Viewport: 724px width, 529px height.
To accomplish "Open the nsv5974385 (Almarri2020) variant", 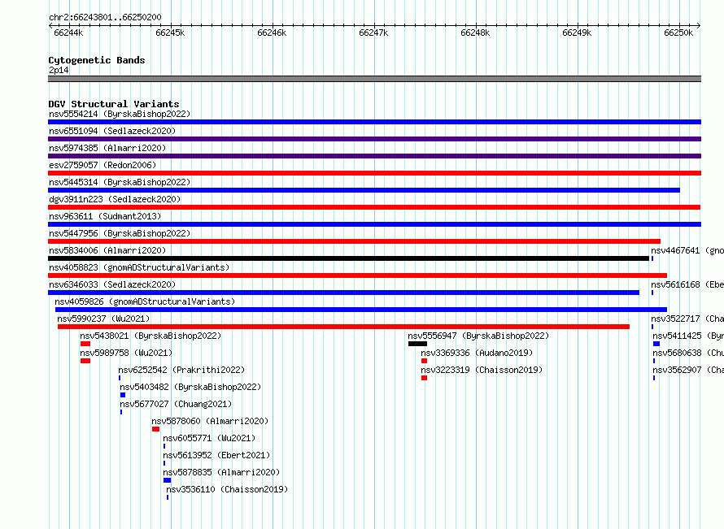I will (107, 148).
